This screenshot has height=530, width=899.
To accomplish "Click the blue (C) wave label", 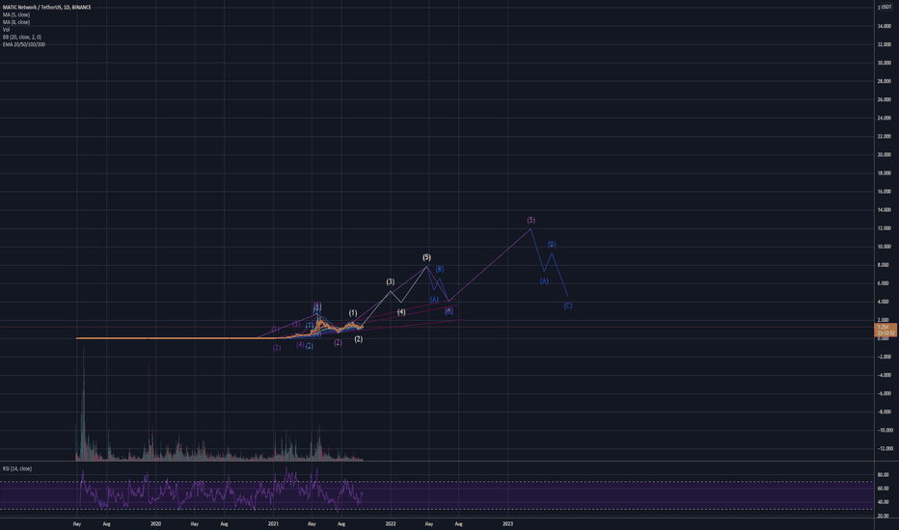I will pos(567,306).
